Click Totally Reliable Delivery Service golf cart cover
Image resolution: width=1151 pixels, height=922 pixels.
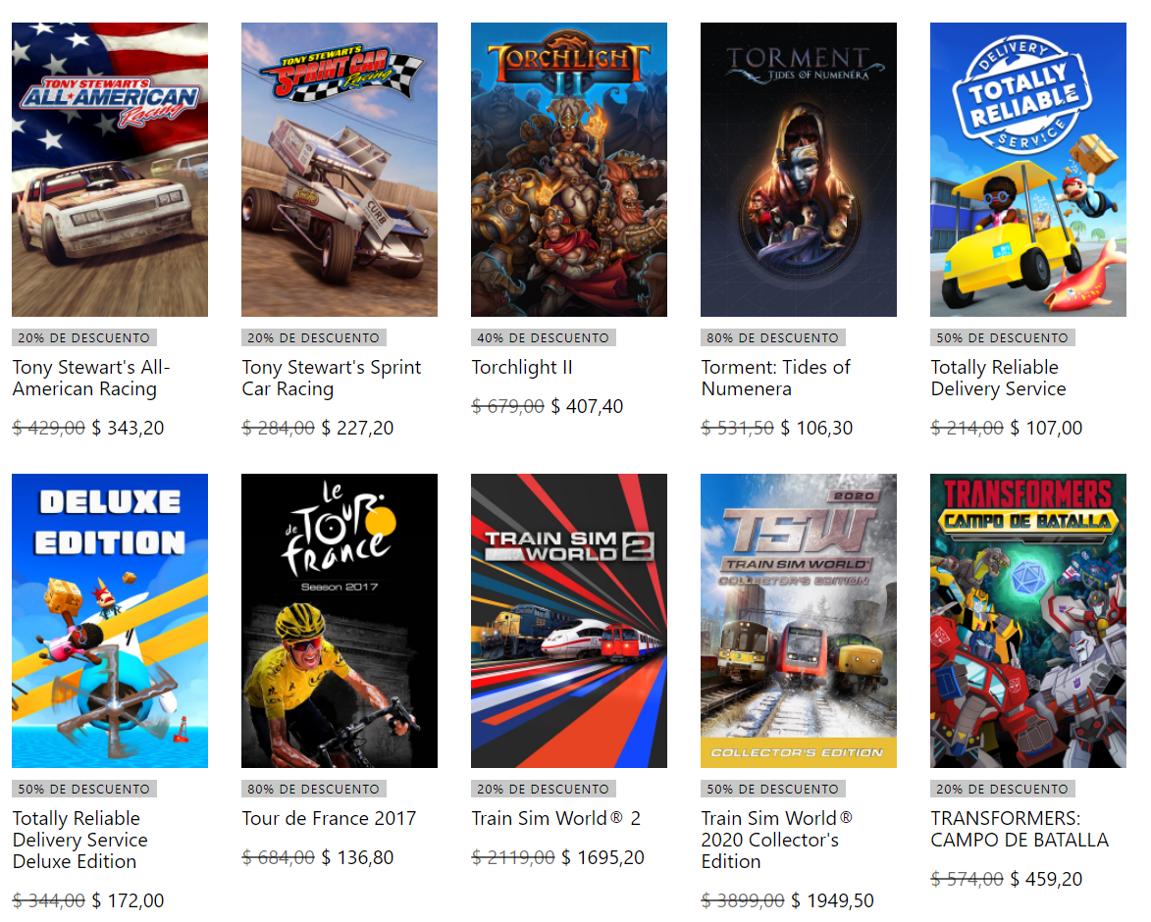[1027, 170]
